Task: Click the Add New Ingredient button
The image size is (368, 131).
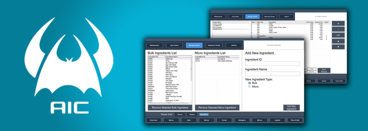Action: coord(291,108)
